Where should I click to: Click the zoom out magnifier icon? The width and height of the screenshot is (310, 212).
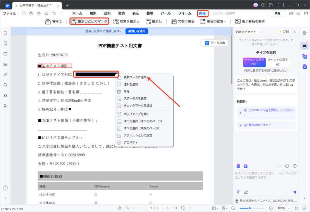(233, 208)
